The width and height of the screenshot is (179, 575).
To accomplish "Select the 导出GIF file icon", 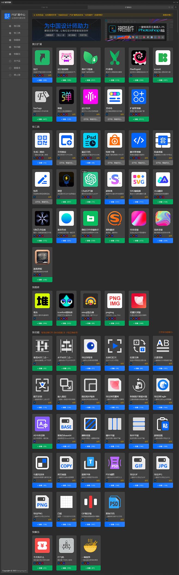I will (x=139, y=463).
